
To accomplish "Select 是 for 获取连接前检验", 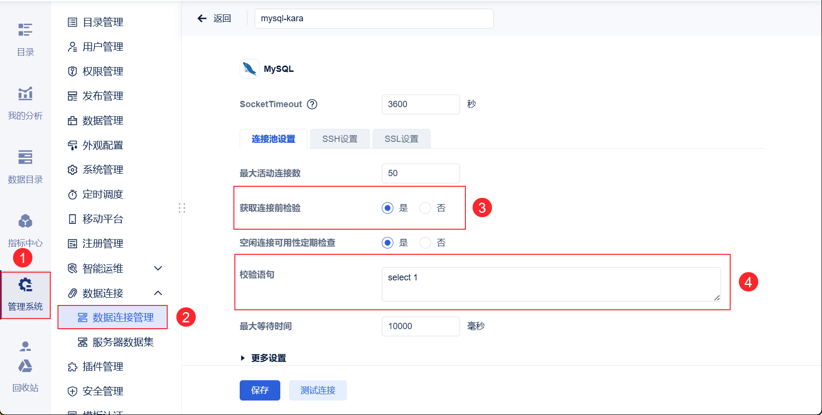I will (388, 208).
